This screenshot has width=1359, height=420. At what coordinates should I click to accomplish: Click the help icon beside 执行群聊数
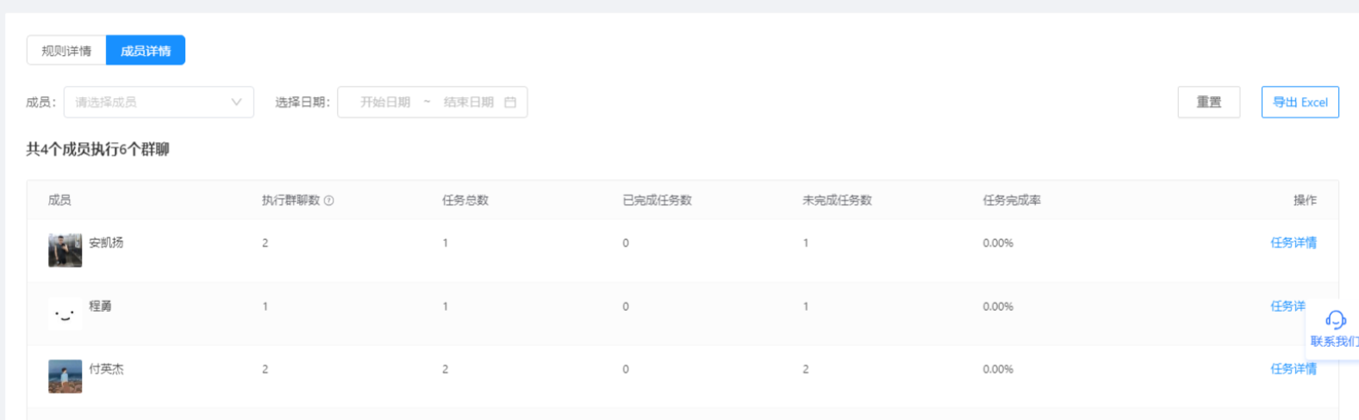329,201
